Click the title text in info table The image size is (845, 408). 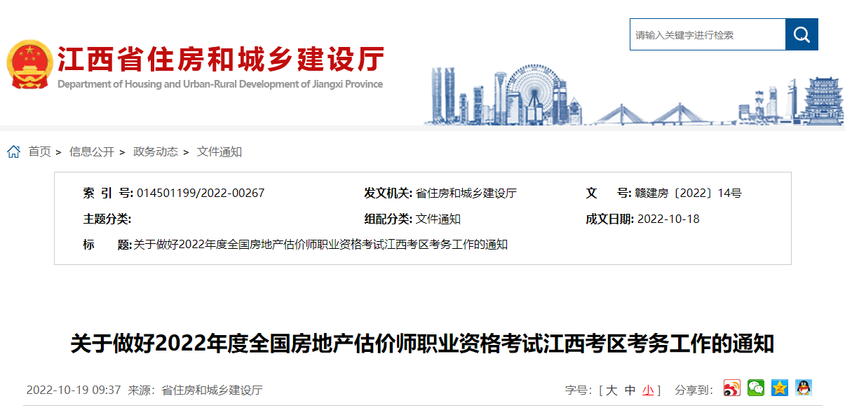coord(320,245)
